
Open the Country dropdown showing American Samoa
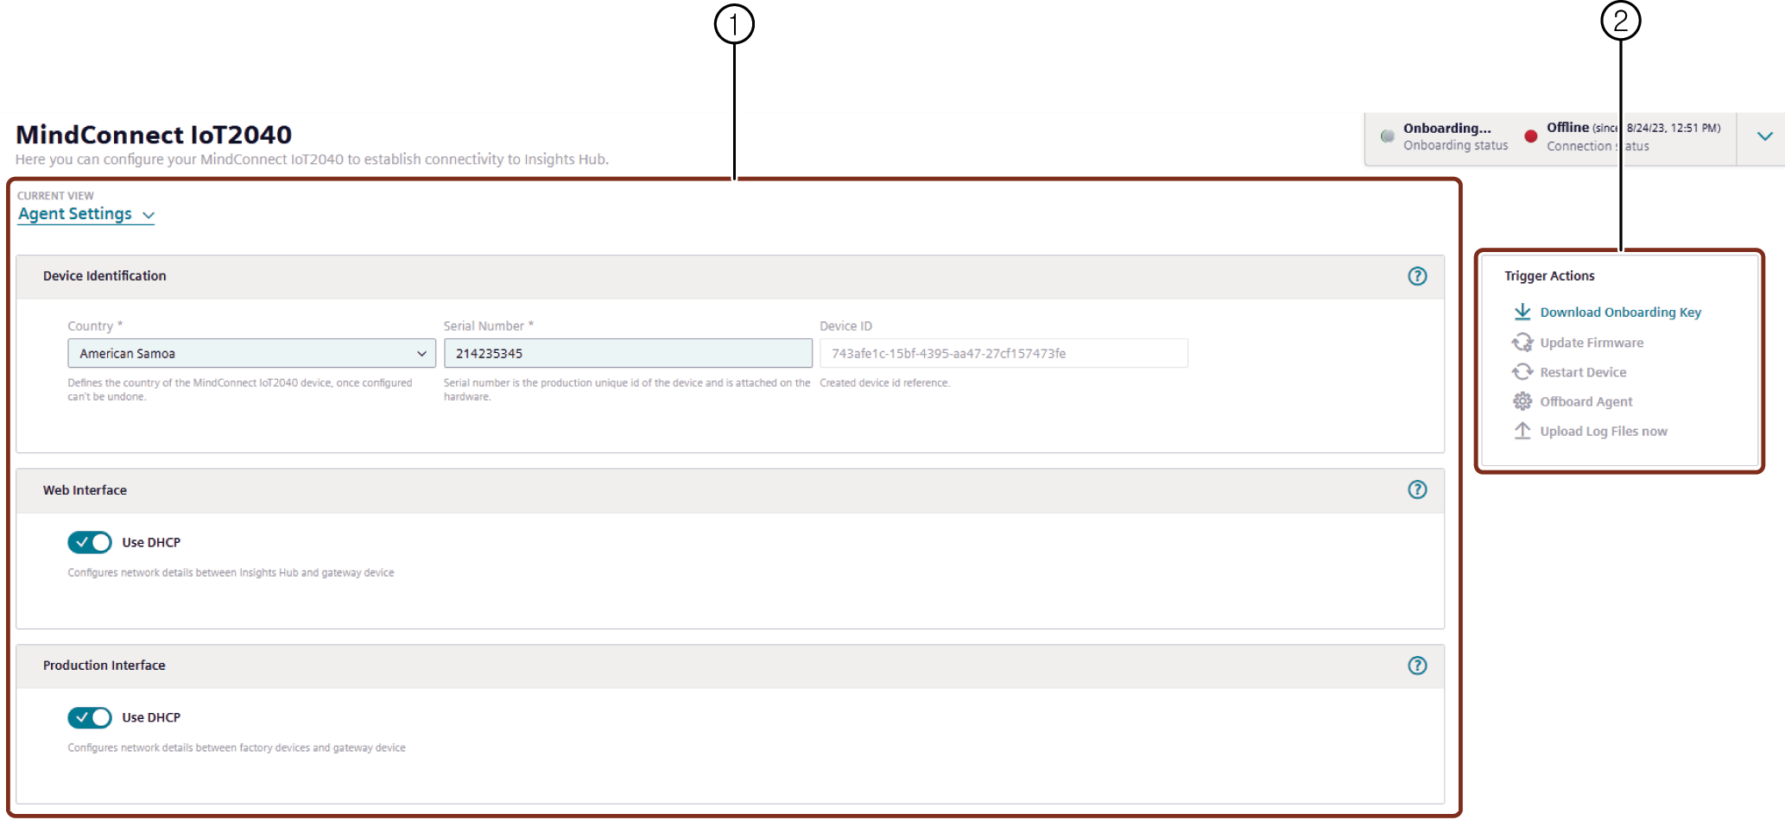tap(251, 353)
